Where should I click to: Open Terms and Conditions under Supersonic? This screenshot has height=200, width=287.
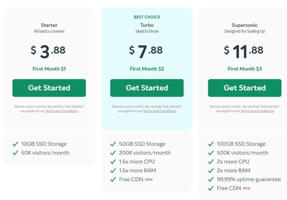coord(257,111)
